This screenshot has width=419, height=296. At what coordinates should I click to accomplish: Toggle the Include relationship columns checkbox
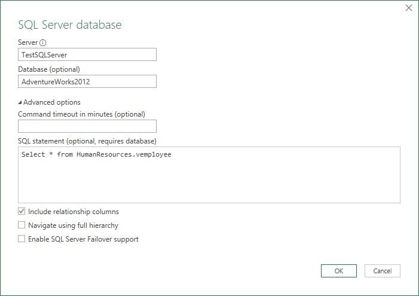[x=22, y=212]
